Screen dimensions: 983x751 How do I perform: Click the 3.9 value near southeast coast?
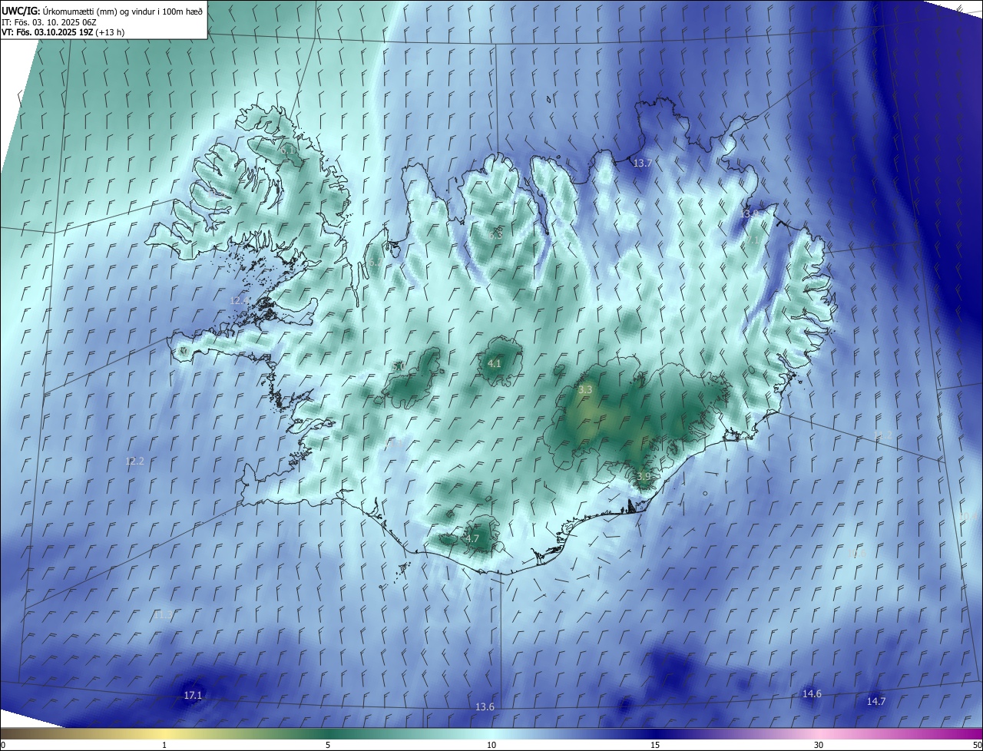[x=644, y=477]
